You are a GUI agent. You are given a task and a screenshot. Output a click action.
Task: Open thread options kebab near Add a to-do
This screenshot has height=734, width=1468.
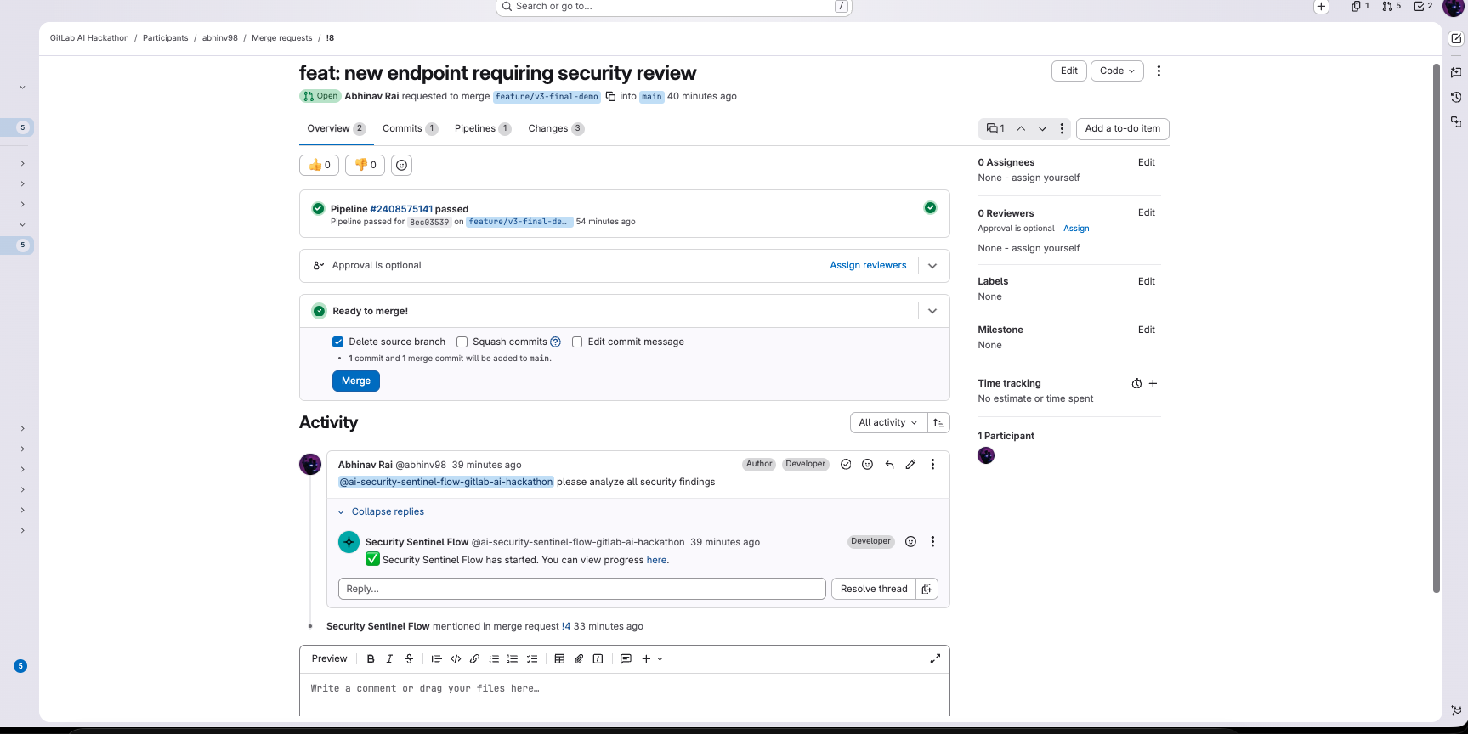[x=1062, y=128]
